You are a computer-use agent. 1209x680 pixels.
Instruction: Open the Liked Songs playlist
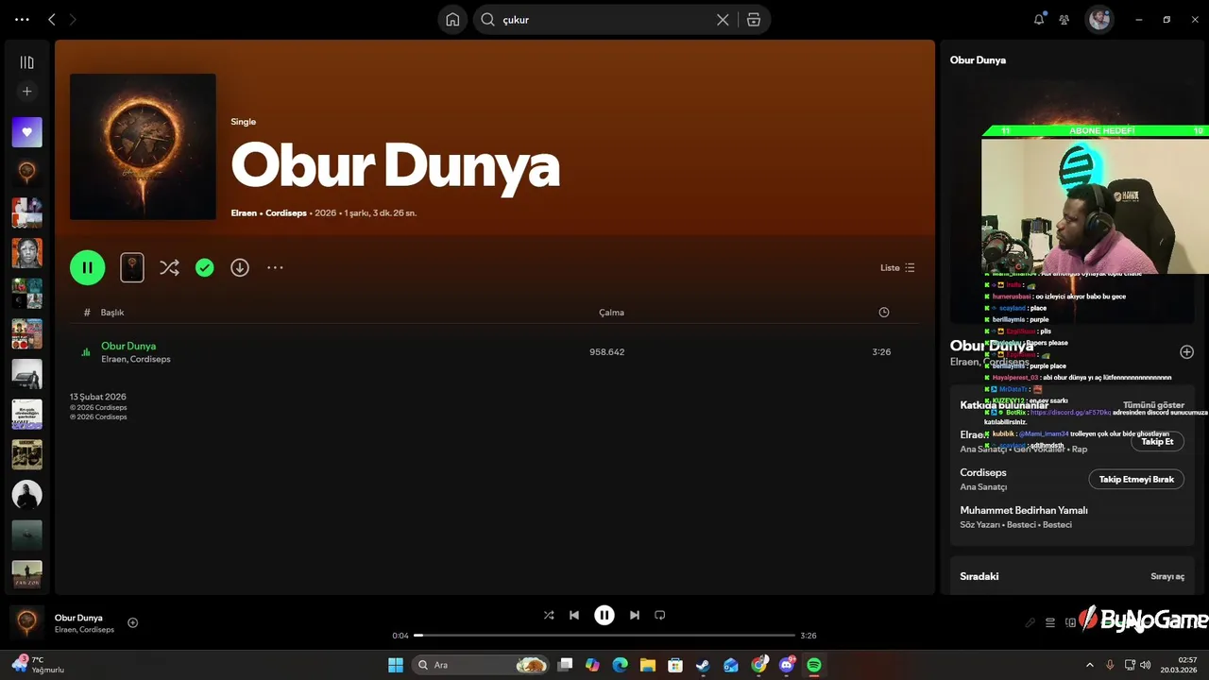26,132
